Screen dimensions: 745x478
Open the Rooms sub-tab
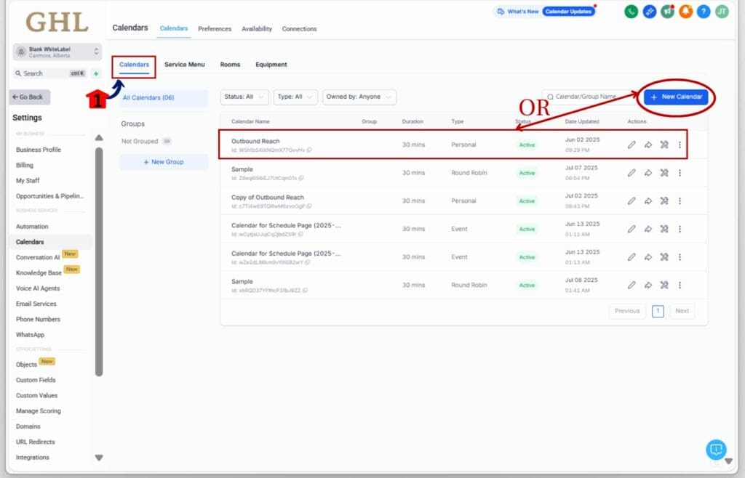click(230, 65)
